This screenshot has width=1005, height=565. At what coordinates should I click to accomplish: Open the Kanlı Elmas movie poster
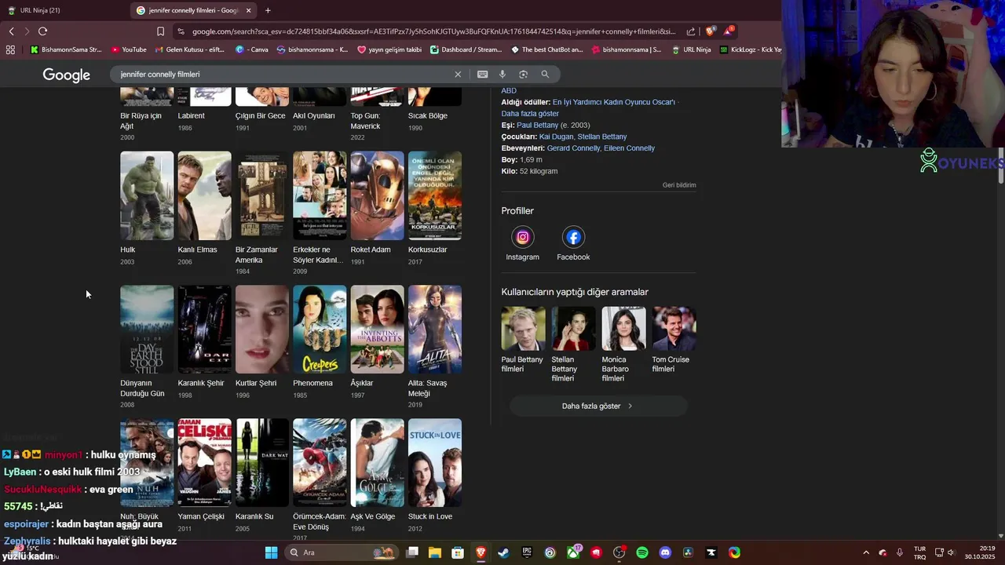pyautogui.click(x=204, y=195)
